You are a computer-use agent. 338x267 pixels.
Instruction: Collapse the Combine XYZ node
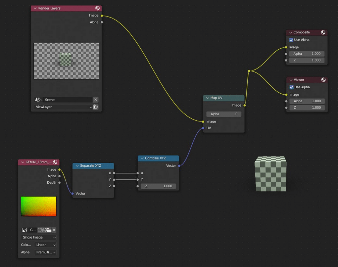point(142,158)
